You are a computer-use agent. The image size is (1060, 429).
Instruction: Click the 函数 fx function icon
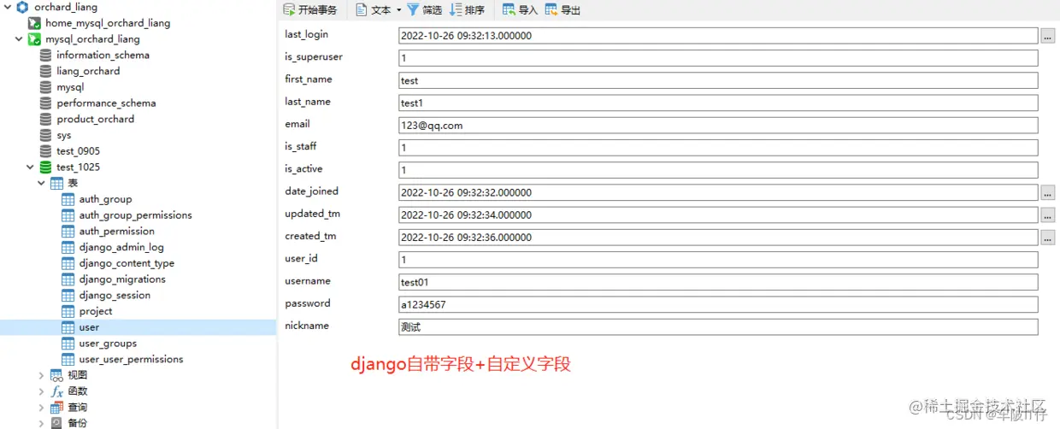pos(56,391)
